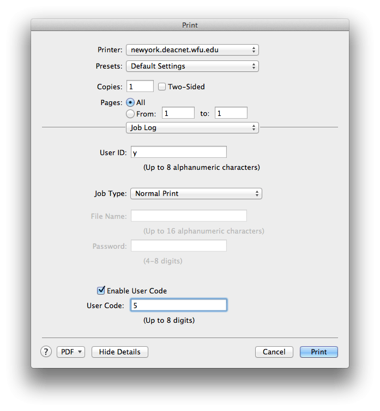This screenshot has height=411, width=380.
Task: Click the '(Up to 16 alphanumeric characters)' hint
Action: [204, 231]
